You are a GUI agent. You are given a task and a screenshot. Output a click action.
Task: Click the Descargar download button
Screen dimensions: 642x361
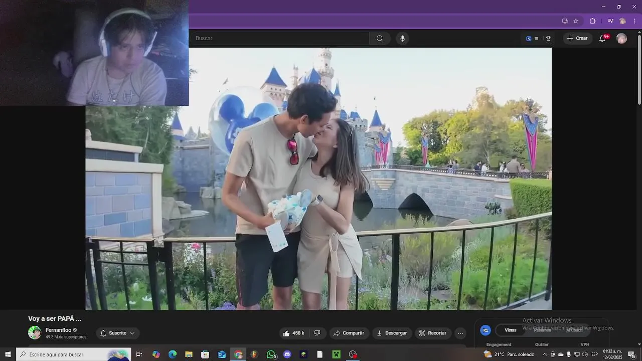tap(392, 333)
